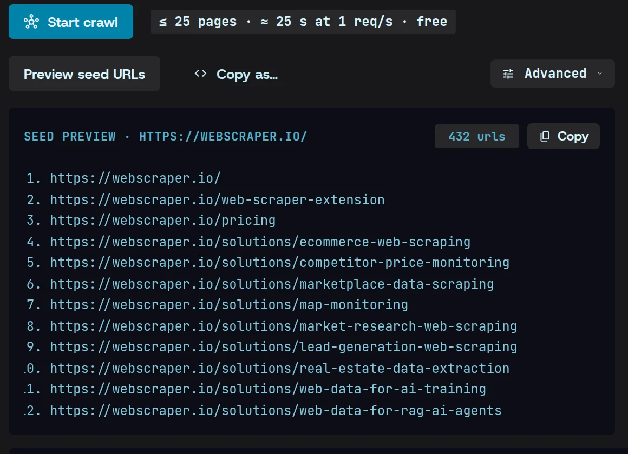Click the sliders icon next to Advanced
This screenshot has width=628, height=454.
508,74
